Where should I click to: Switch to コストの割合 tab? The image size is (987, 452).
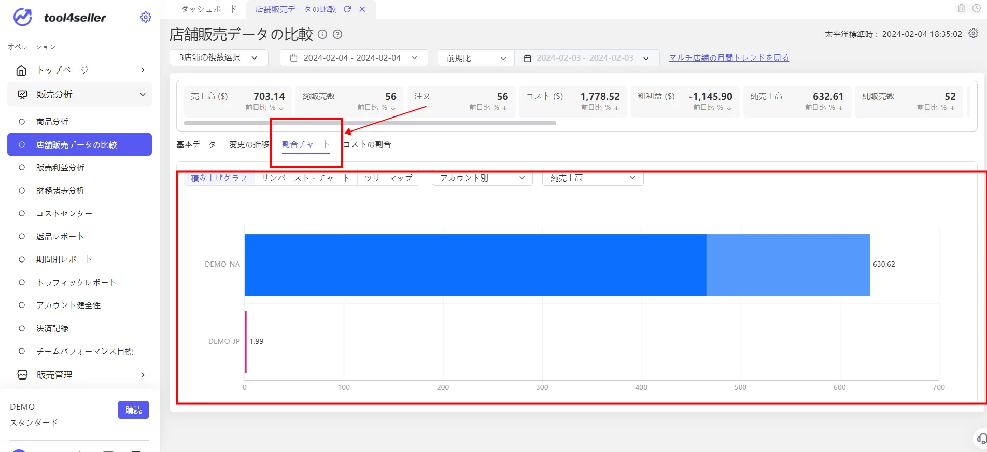[x=367, y=144]
